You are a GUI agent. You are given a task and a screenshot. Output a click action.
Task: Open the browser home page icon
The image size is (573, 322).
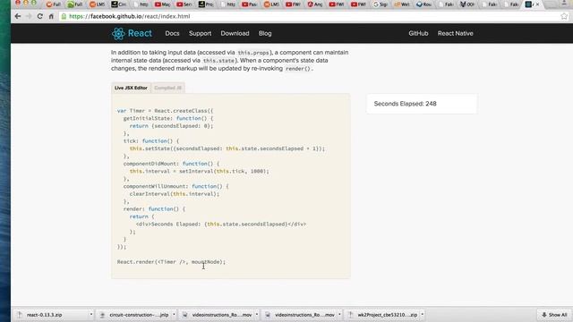pyautogui.click(x=51, y=16)
